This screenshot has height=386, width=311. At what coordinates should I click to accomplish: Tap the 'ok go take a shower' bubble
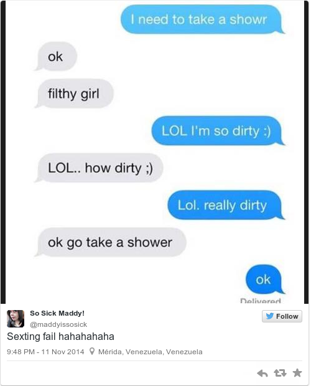pyautogui.click(x=110, y=242)
